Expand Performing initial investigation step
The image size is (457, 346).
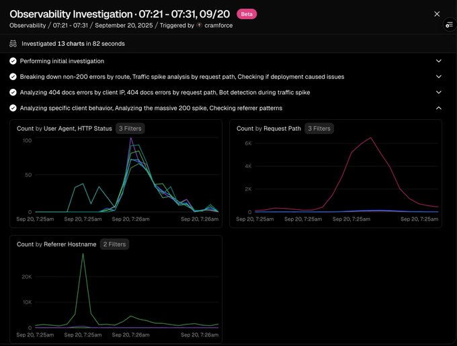439,61
